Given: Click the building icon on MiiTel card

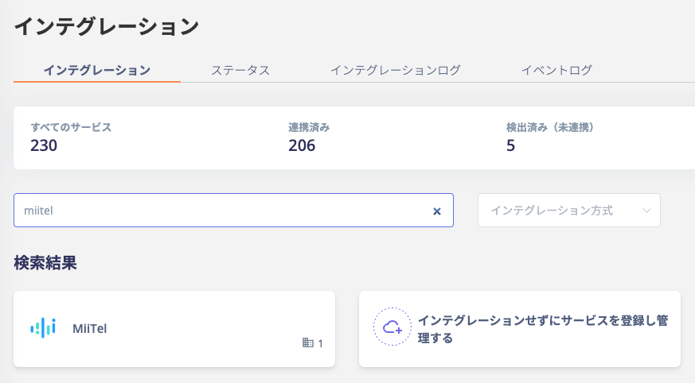Looking at the screenshot, I should (x=308, y=342).
